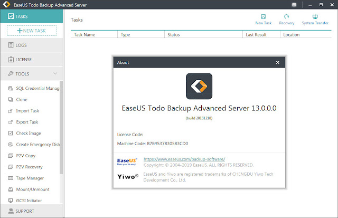Click the LICENSE badge icon
The width and height of the screenshot is (338, 218).
click(x=11, y=60)
